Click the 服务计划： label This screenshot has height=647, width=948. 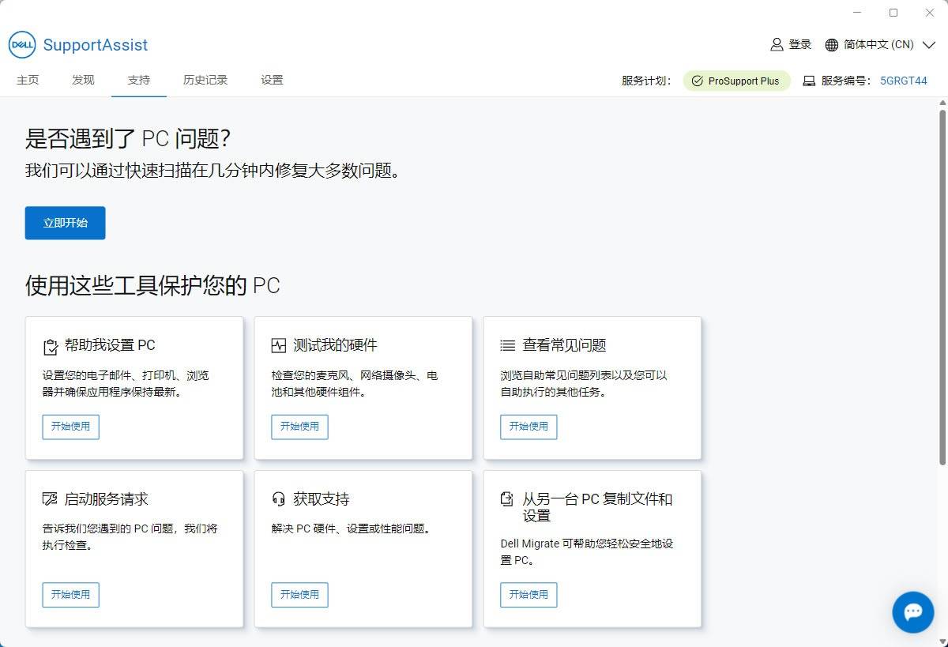646,81
